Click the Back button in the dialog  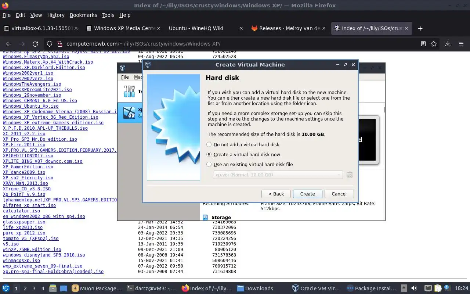(276, 194)
